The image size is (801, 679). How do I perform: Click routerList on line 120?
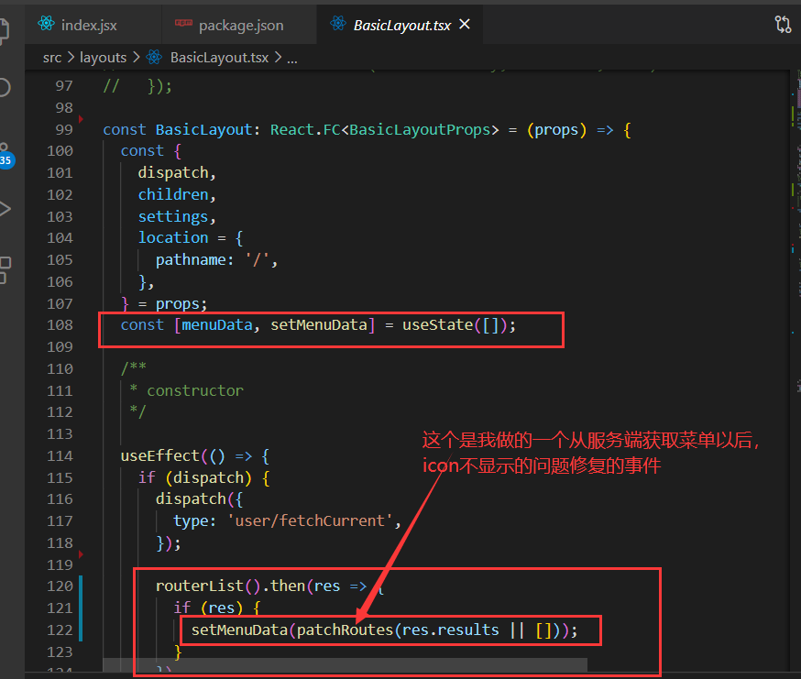click(200, 586)
